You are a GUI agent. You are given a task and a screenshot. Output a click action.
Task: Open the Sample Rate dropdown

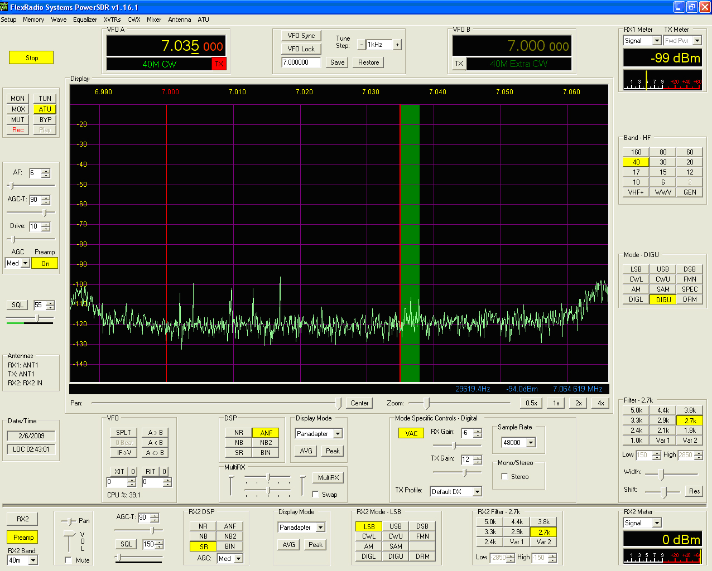[531, 443]
